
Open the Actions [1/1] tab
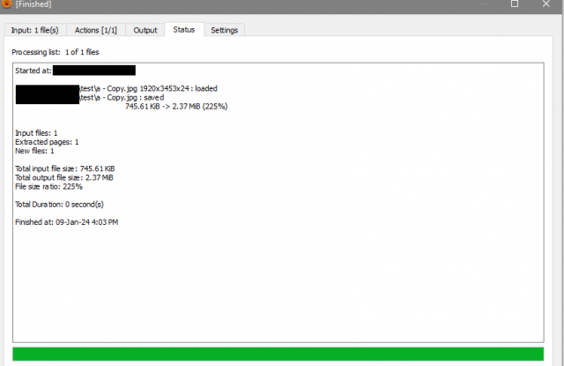(96, 30)
